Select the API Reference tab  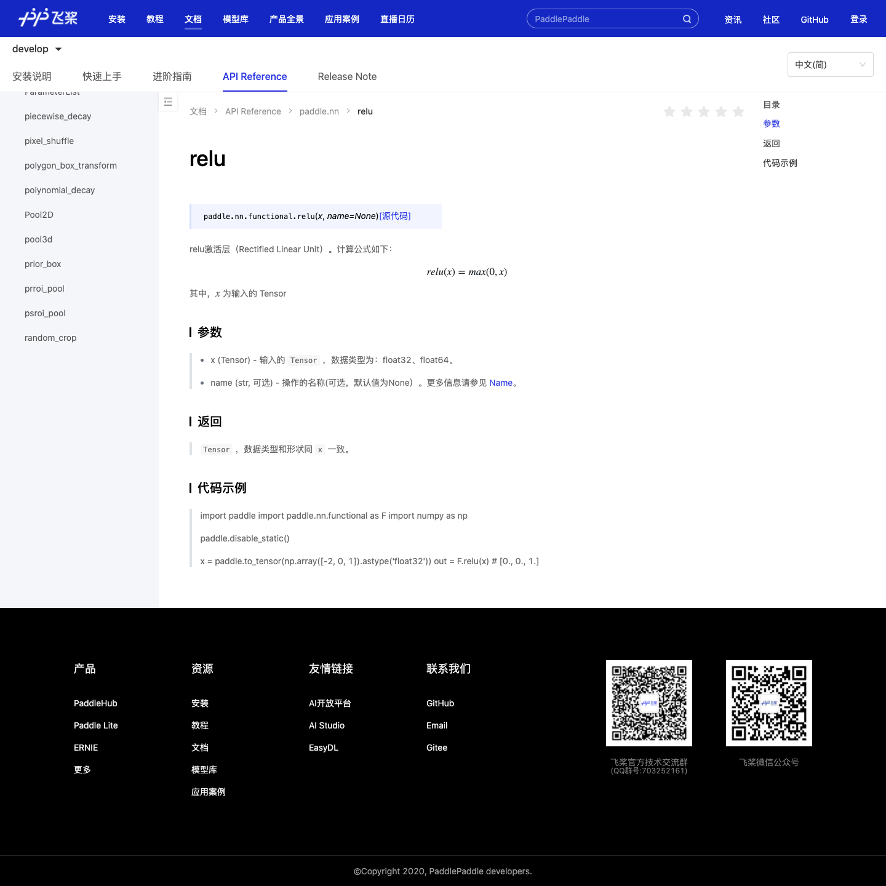255,76
